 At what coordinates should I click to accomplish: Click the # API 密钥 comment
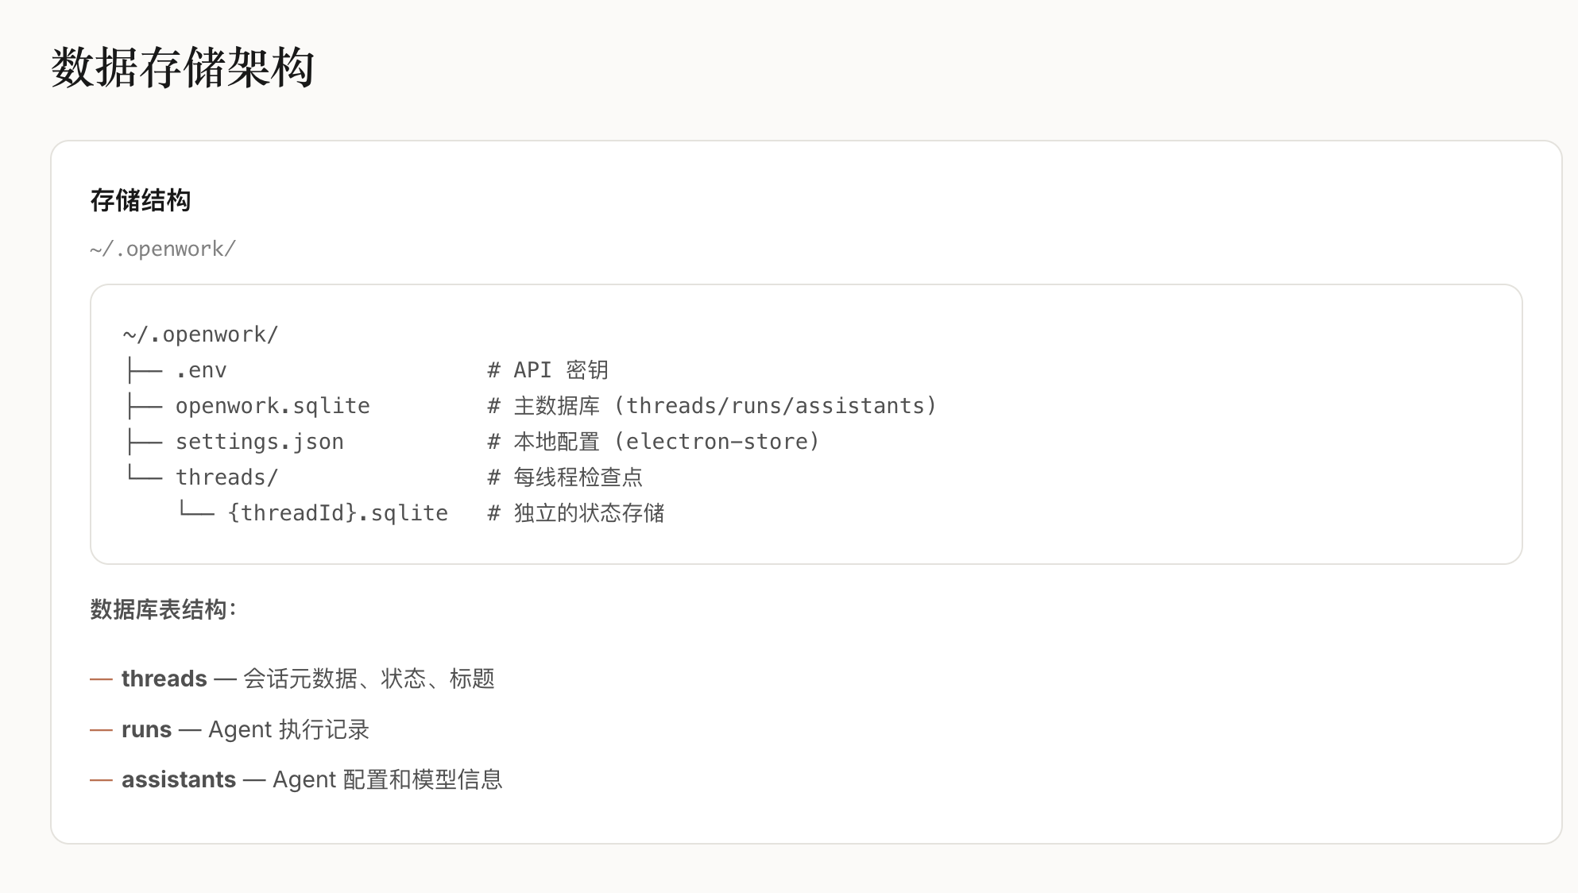(548, 370)
